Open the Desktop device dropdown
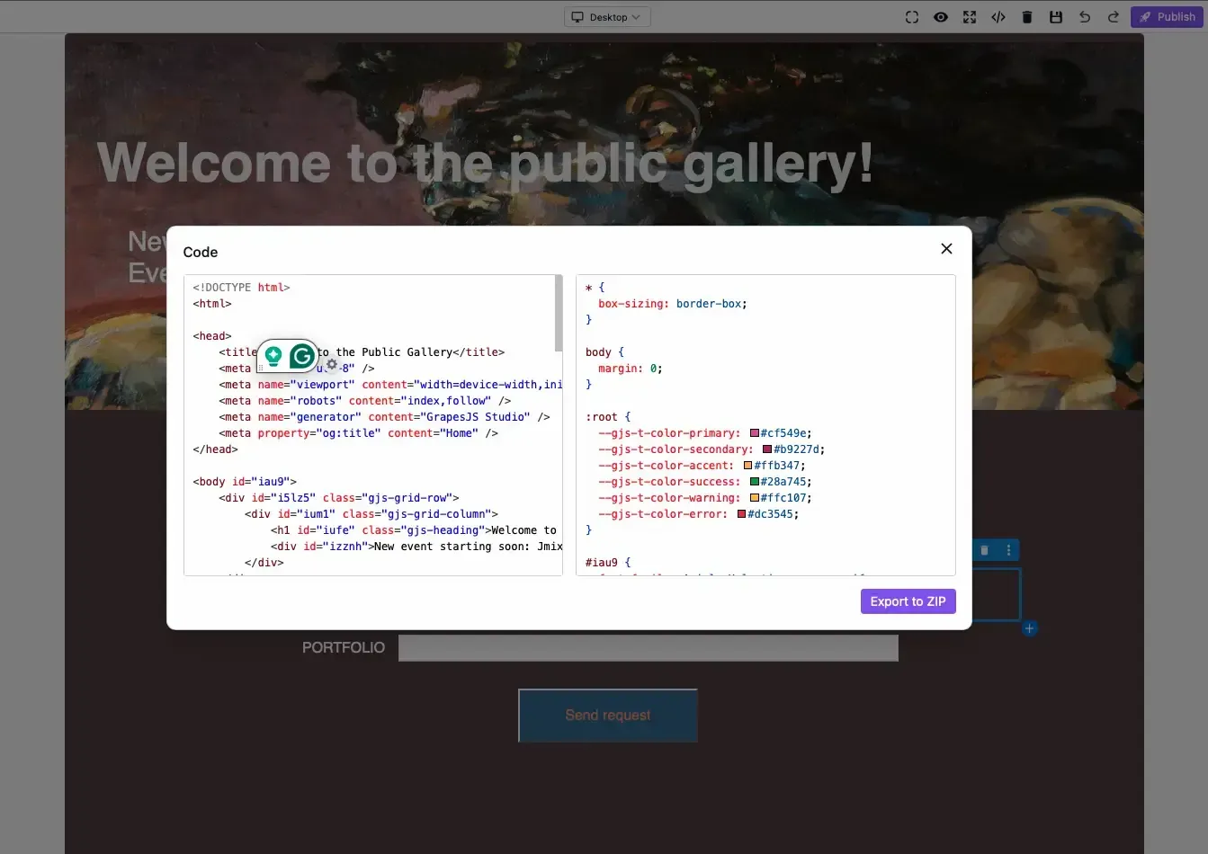The image size is (1208, 854). [606, 17]
